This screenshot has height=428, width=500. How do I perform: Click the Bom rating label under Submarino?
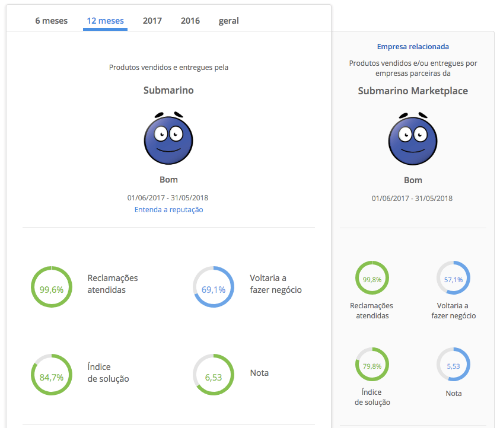click(x=168, y=180)
